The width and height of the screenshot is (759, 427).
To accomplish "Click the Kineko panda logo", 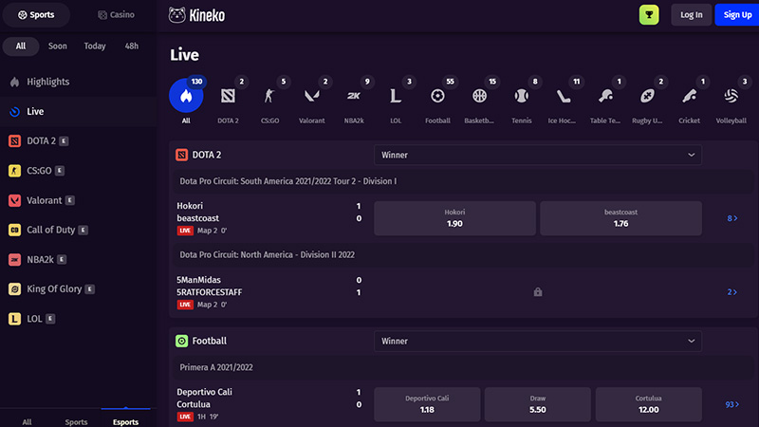I will 177,15.
